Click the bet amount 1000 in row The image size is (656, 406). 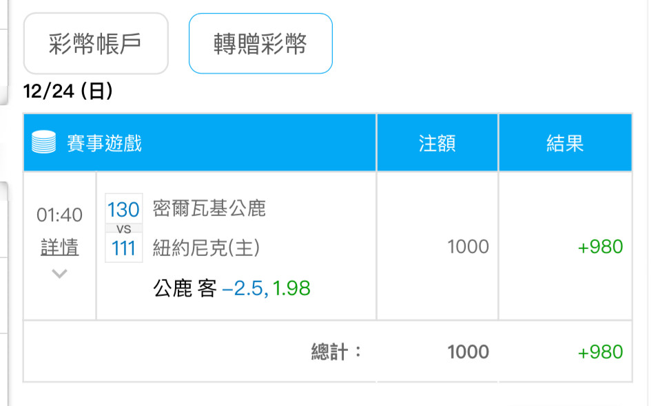click(x=468, y=246)
